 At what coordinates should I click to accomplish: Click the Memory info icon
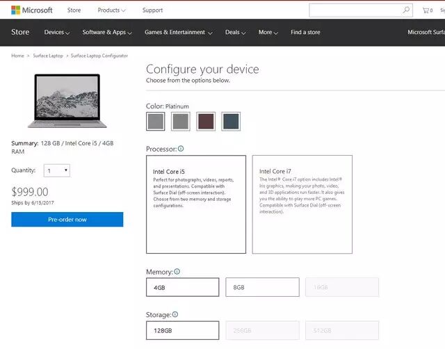click(x=177, y=272)
